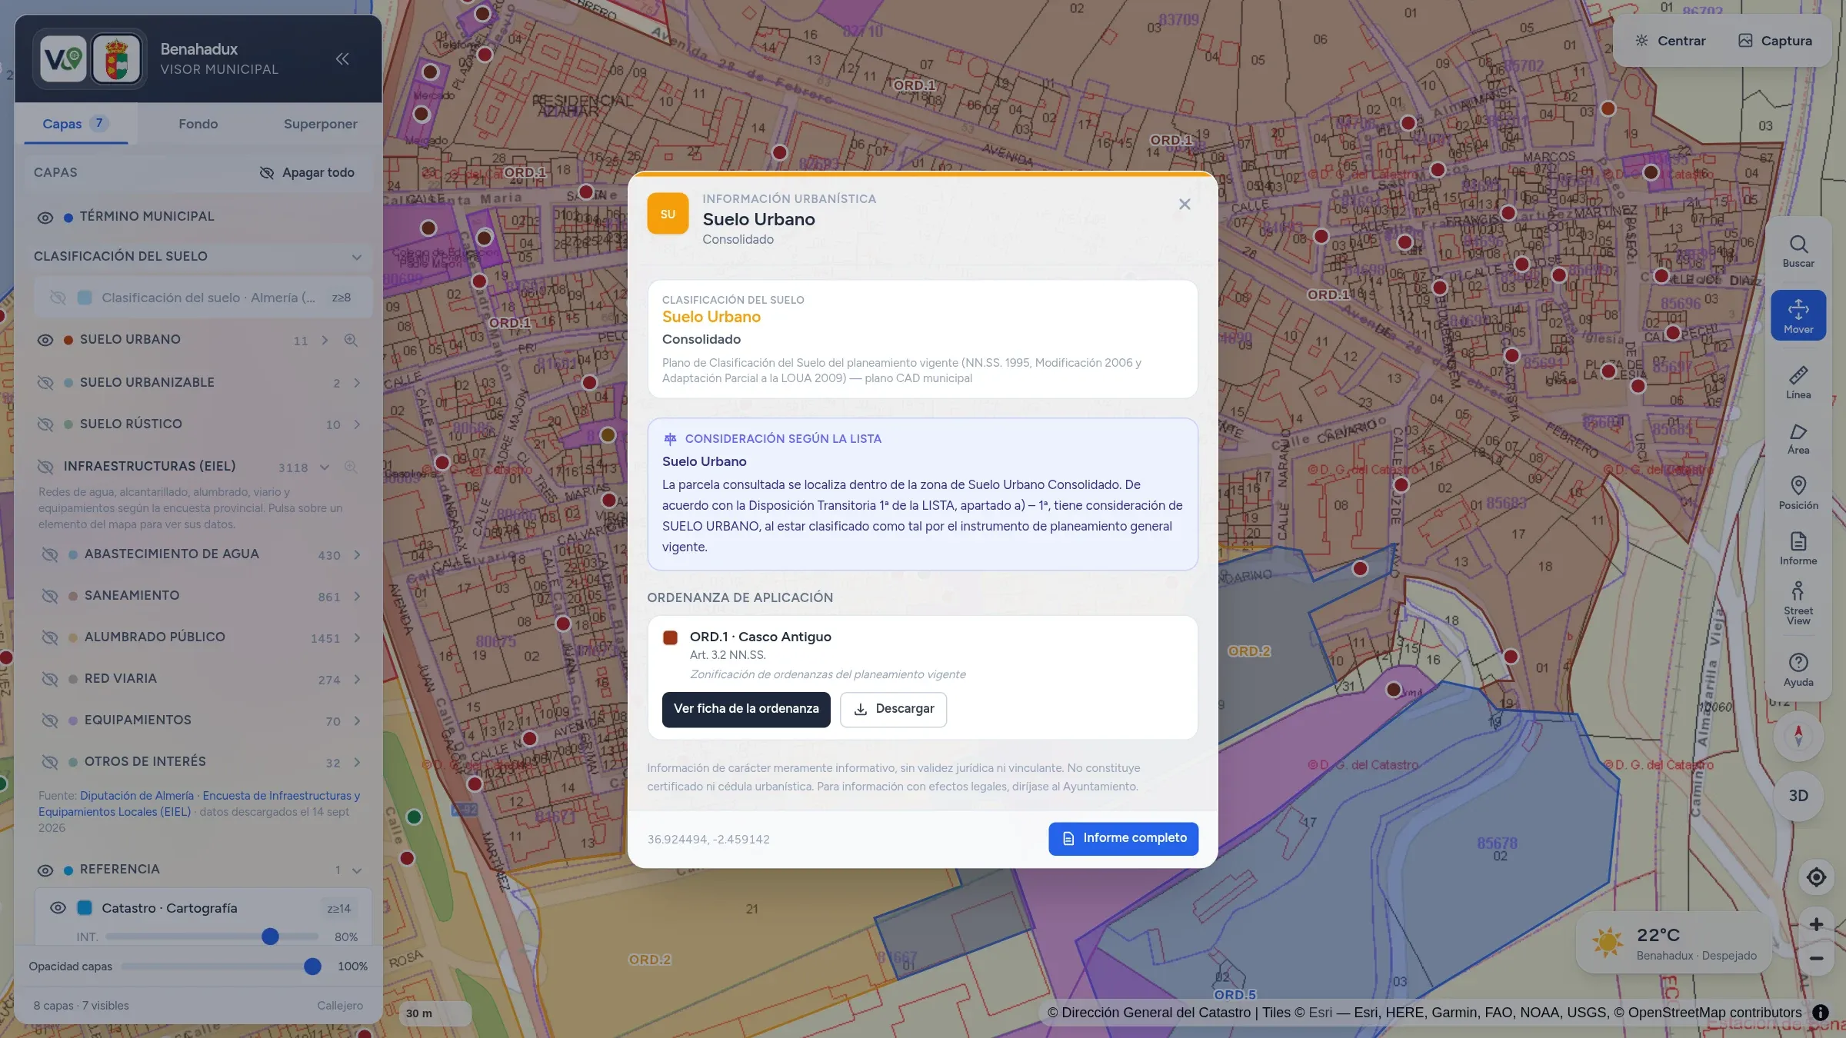1846x1038 pixels.
Task: Activate the Área measurement tool
Action: click(x=1798, y=438)
